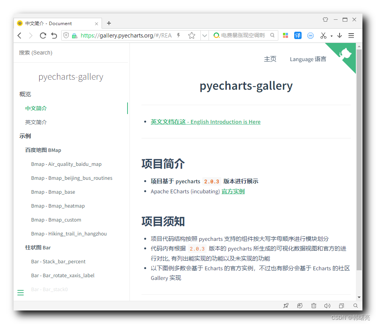376x324 pixels.
Task: Open a new tab with plus button
Action: click(109, 23)
